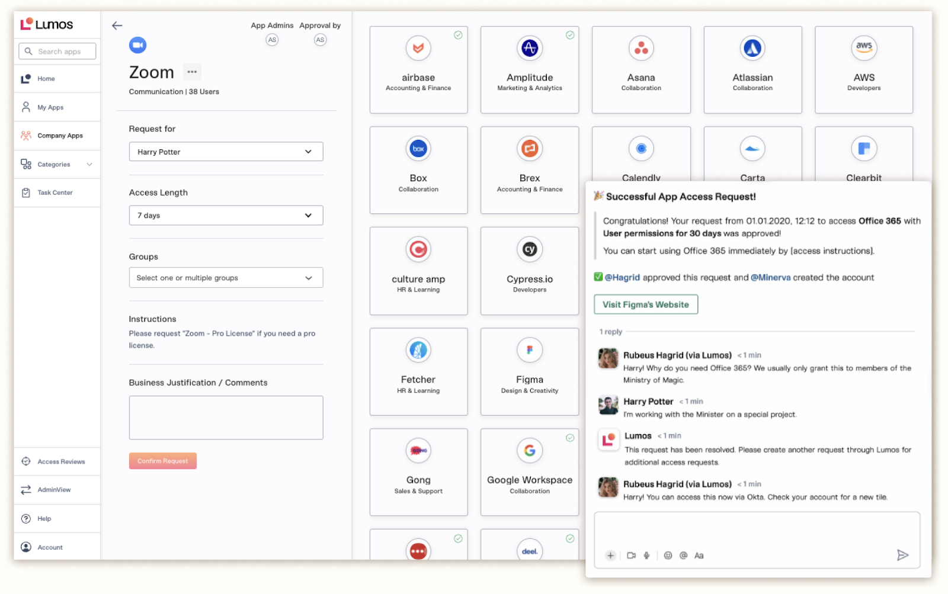
Task: Click the plus attachment icon in reply box
Action: (610, 556)
